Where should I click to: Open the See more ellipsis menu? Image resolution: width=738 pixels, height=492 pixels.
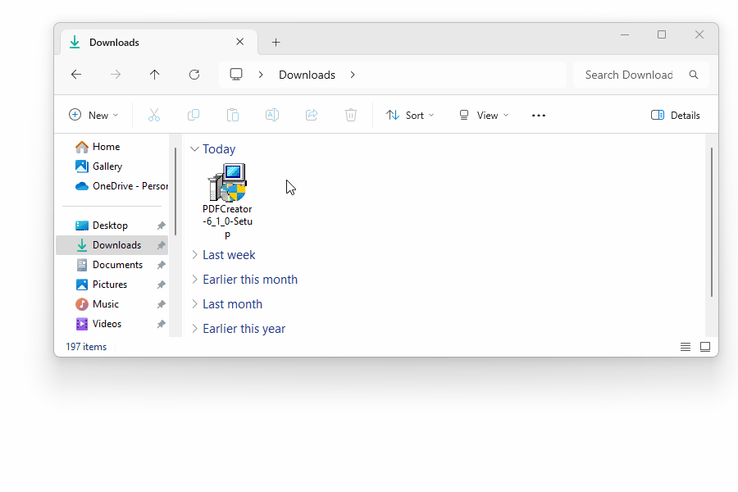click(538, 115)
